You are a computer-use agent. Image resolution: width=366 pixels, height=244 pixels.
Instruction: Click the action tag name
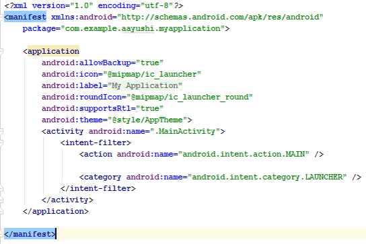pyautogui.click(x=98, y=154)
